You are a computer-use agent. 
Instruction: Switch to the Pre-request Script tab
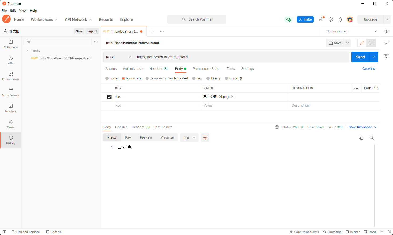[206, 69]
